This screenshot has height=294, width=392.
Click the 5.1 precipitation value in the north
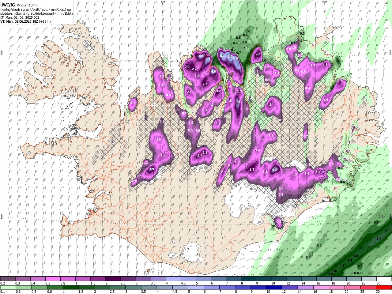pos(208,59)
